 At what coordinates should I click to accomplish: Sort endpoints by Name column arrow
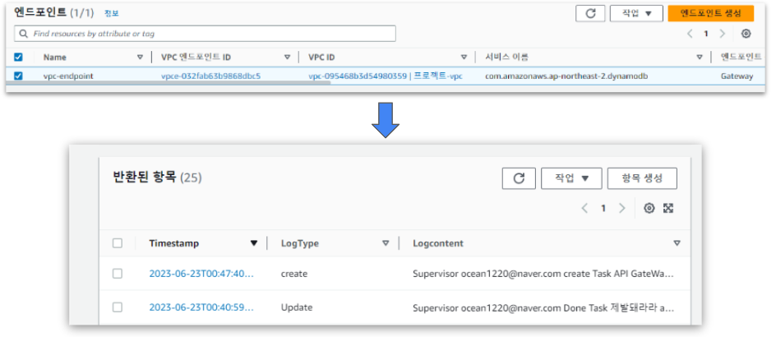pos(140,58)
